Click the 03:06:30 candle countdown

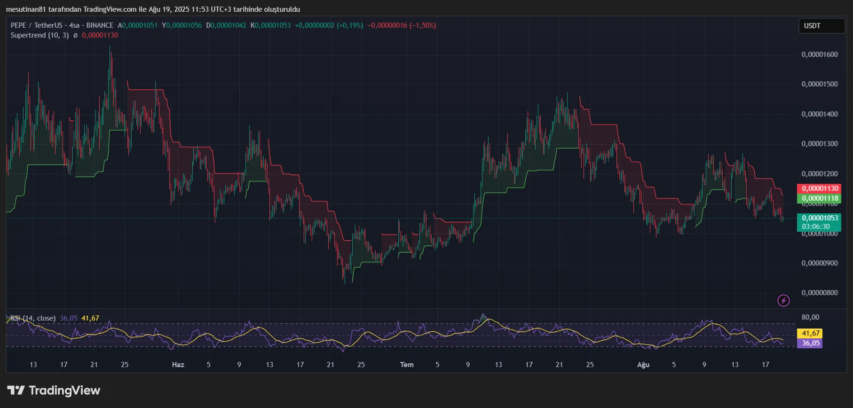pyautogui.click(x=816, y=227)
